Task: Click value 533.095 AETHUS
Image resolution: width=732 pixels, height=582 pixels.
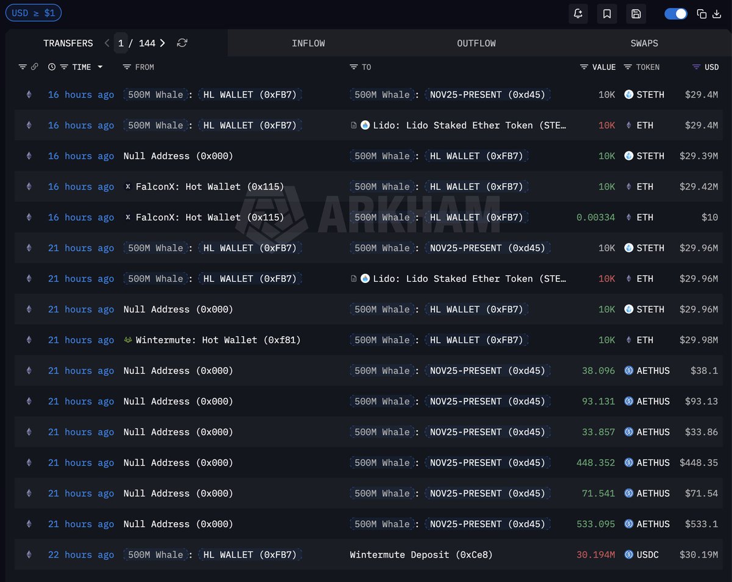Action: click(x=596, y=524)
